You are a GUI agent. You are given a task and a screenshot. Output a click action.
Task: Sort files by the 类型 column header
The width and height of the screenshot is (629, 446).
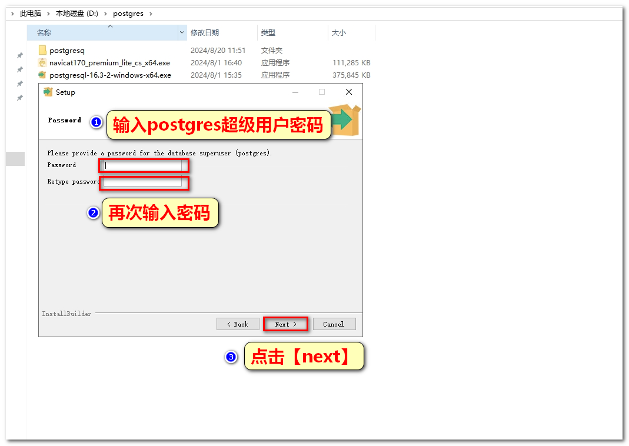(x=268, y=33)
